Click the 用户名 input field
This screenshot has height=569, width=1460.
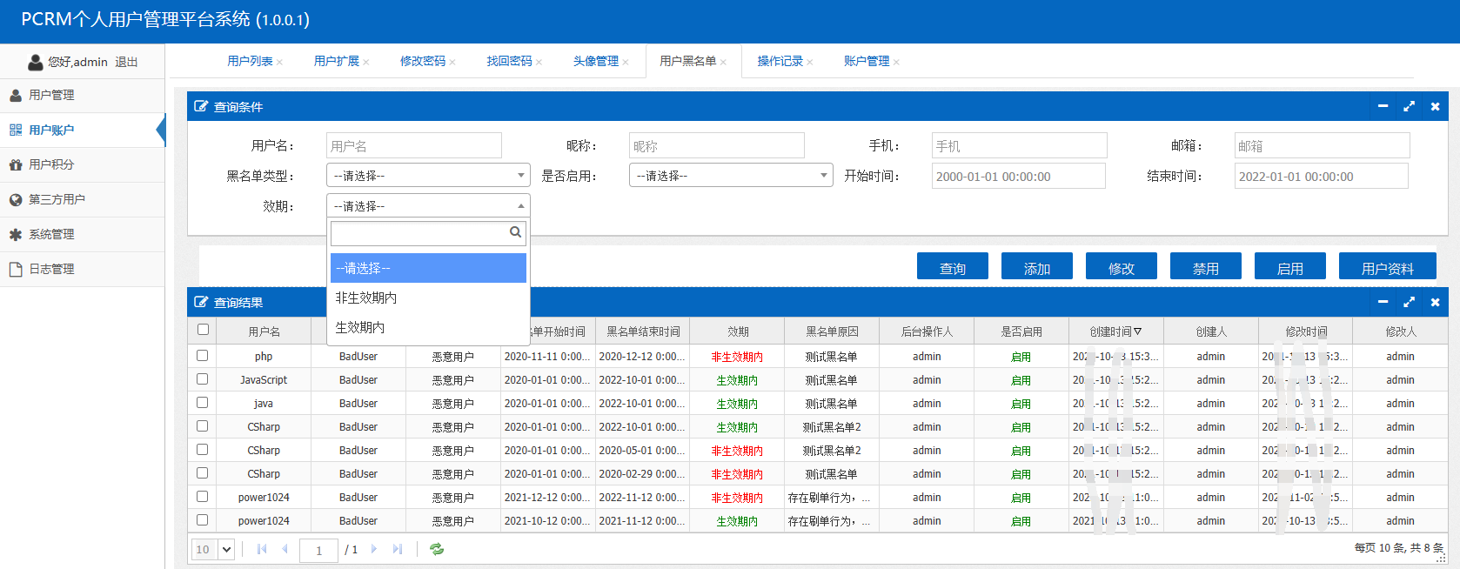click(413, 145)
